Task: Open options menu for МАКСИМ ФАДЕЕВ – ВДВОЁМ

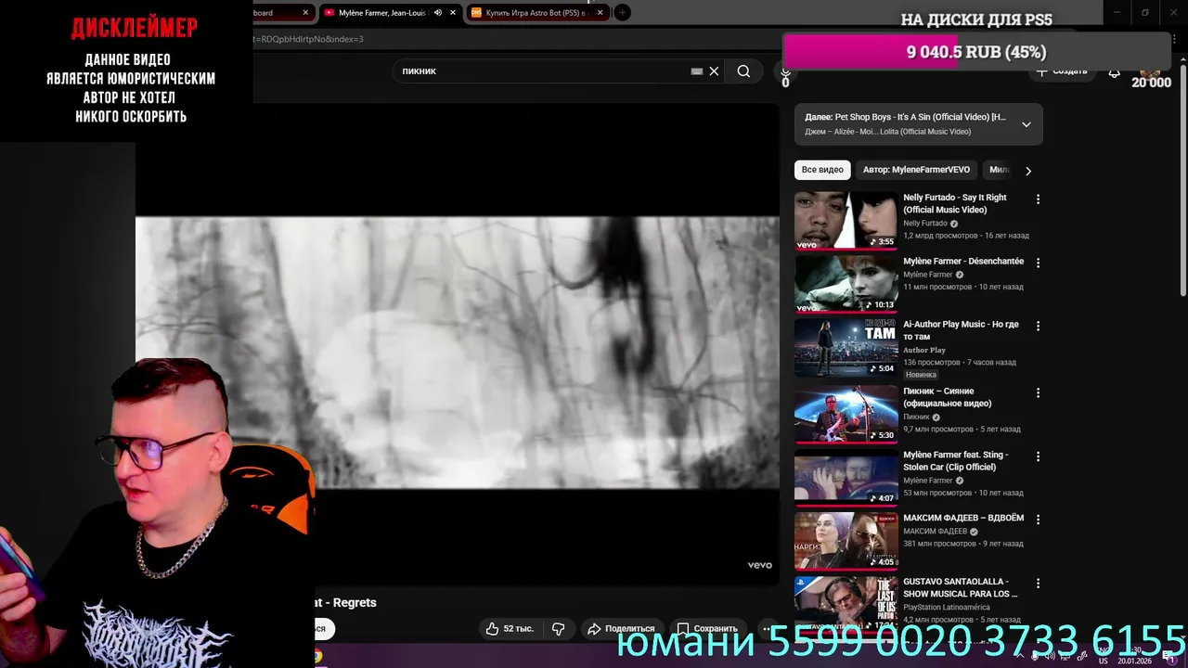Action: coord(1038,520)
